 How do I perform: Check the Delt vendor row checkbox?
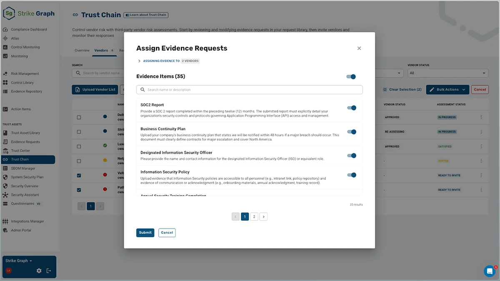[x=79, y=117]
